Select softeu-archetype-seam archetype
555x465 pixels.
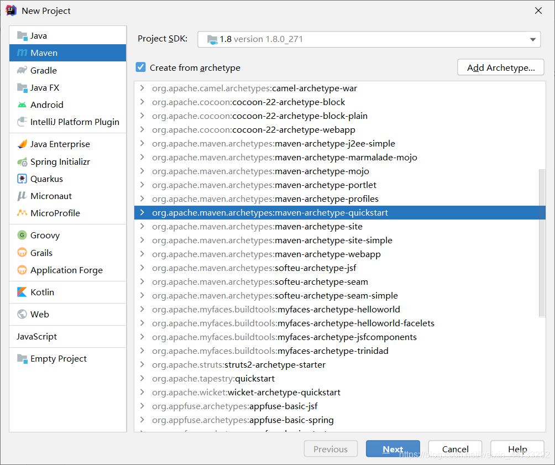pyautogui.click(x=340, y=281)
